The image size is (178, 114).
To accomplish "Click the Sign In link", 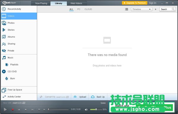I will pyautogui.click(x=152, y=3).
